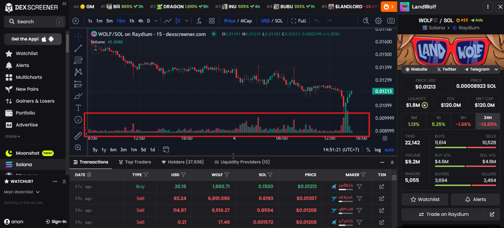This screenshot has width=504, height=228.
Task: Open the indicator templates grid
Action: click(212, 21)
